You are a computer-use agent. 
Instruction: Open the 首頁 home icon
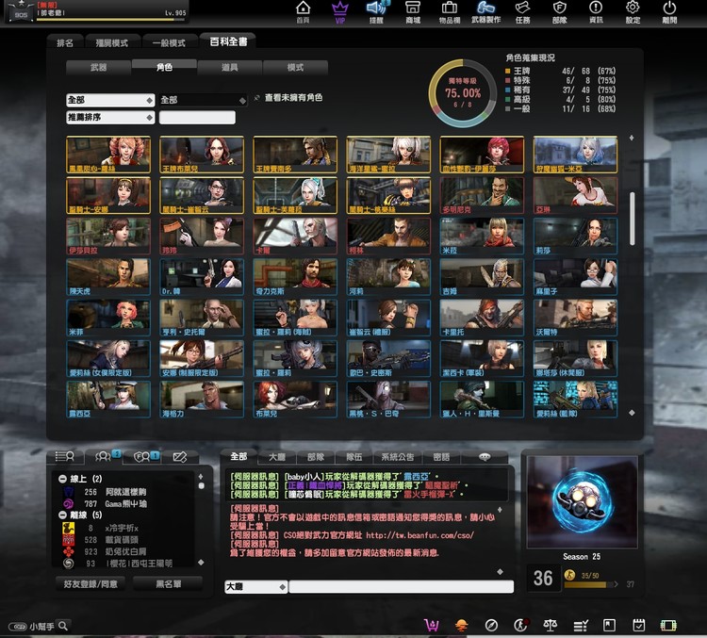tap(303, 11)
